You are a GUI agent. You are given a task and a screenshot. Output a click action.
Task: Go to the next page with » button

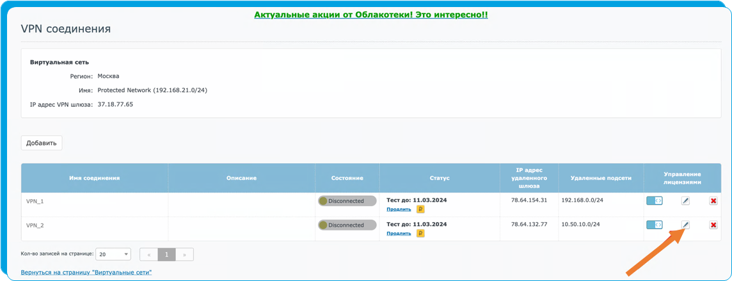coord(184,254)
